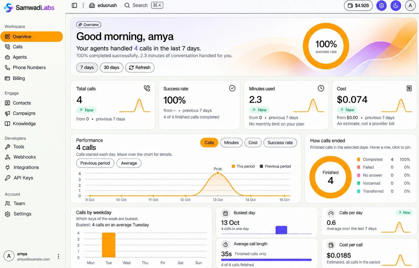Screen dimensions: 419x268
Task: Click the Refresh button
Action: point(140,68)
